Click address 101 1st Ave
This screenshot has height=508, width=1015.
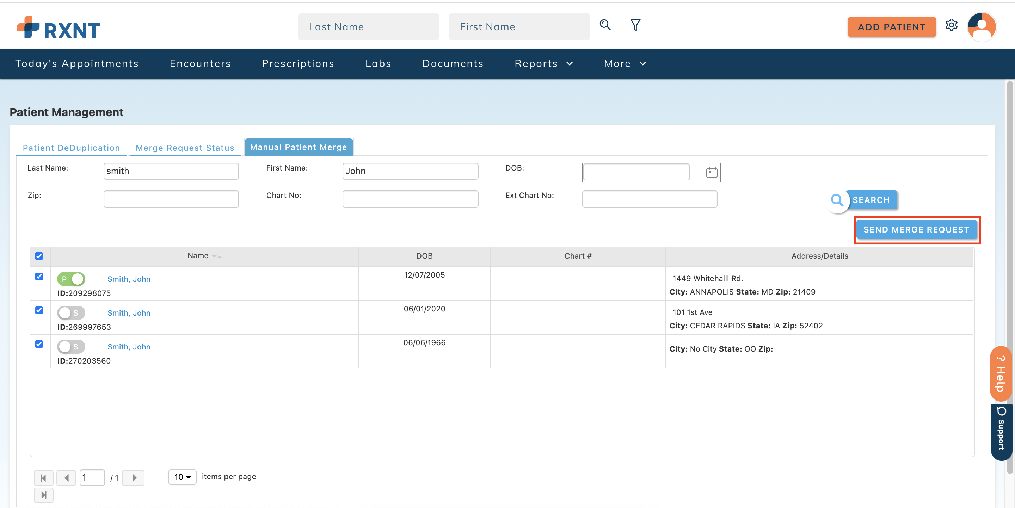point(692,312)
